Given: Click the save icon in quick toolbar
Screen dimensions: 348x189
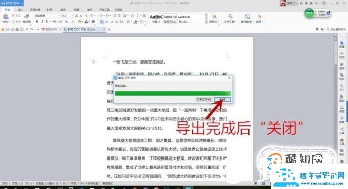Looking at the screenshot, I should tap(8, 29).
